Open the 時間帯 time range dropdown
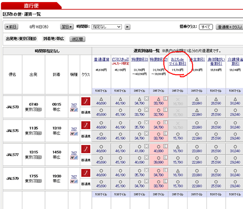Image resolution: width=243 pixels, height=209 pixels. coord(107,27)
